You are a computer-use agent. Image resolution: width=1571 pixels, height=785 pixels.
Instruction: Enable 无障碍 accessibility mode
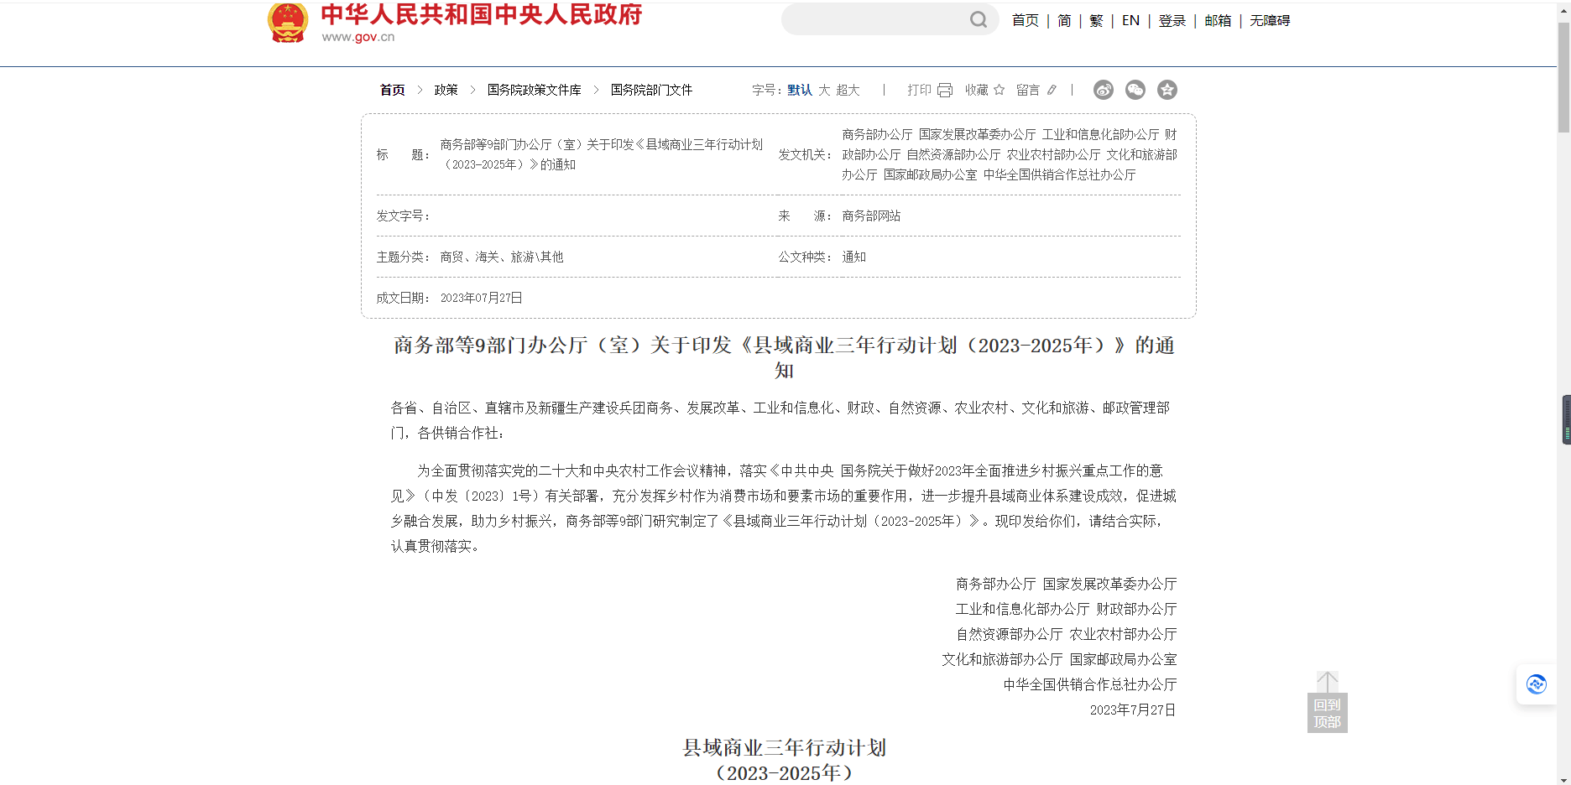click(x=1269, y=20)
